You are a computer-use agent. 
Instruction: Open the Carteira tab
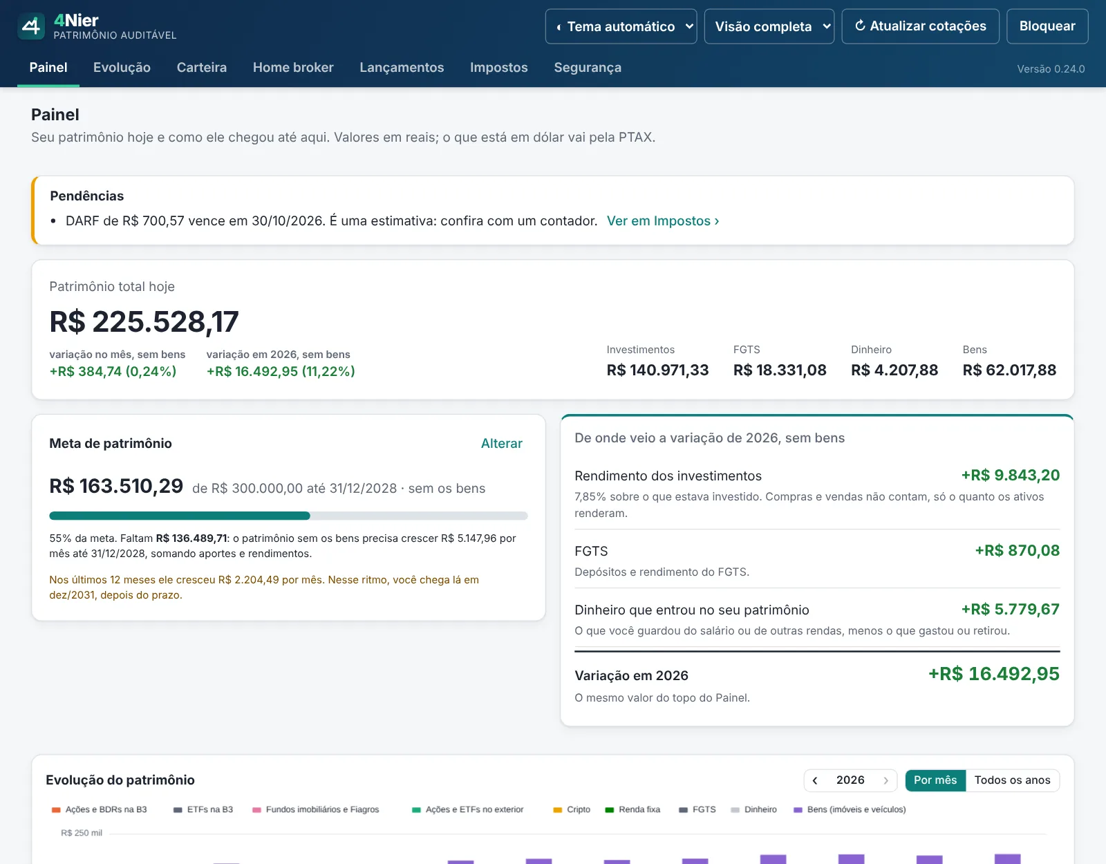point(202,68)
